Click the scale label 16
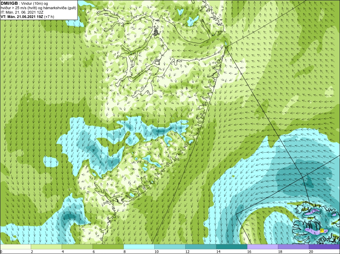 [249, 252]
